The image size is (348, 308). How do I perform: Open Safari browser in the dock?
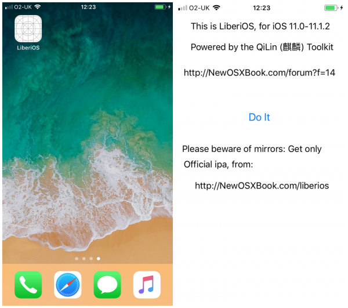[x=68, y=285]
